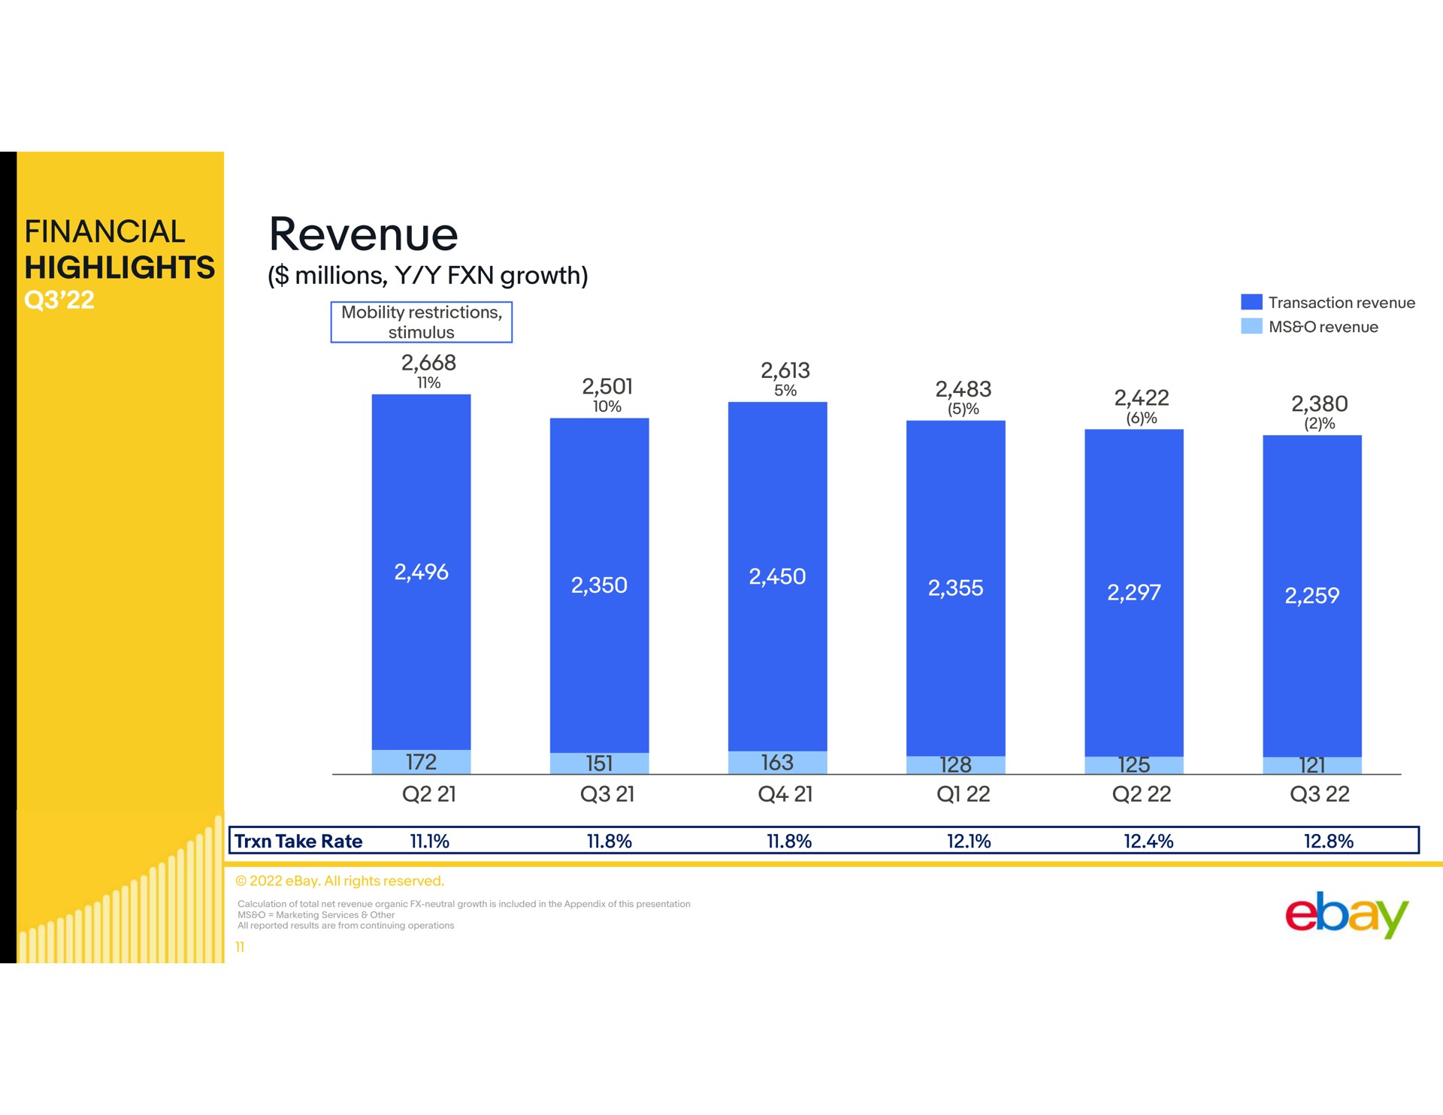Click the (6)% growth label for Q2 22
Viewport: 1443px width, 1115px height.
pyautogui.click(x=1142, y=418)
